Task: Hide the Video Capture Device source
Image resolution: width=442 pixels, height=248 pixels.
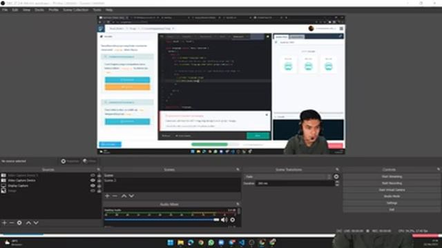Action: pos(93,180)
